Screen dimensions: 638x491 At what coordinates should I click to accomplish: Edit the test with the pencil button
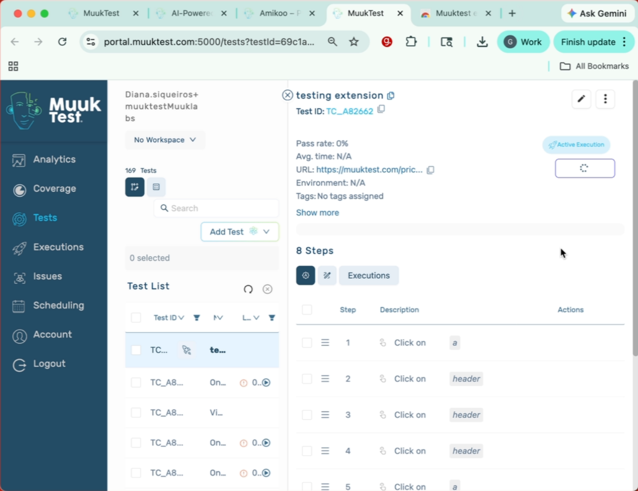581,99
